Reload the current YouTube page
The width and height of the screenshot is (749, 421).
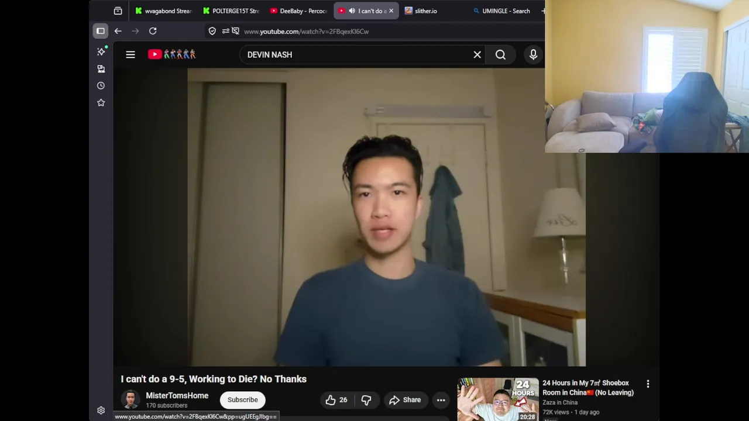(153, 31)
